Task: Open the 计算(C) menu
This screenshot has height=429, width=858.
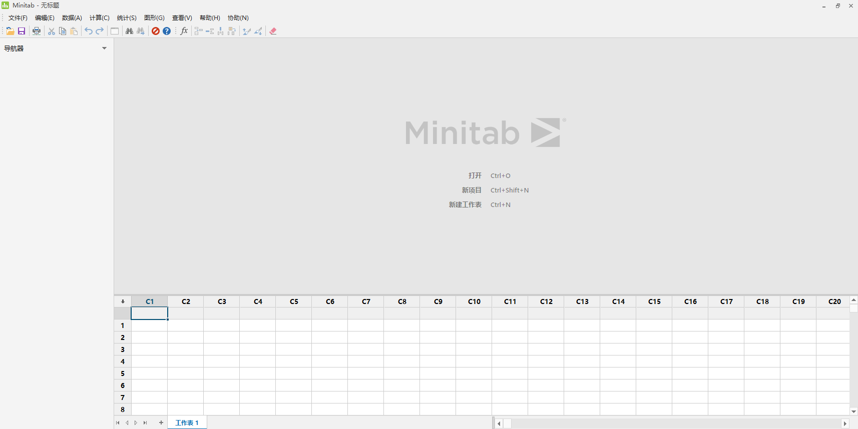Action: tap(99, 18)
